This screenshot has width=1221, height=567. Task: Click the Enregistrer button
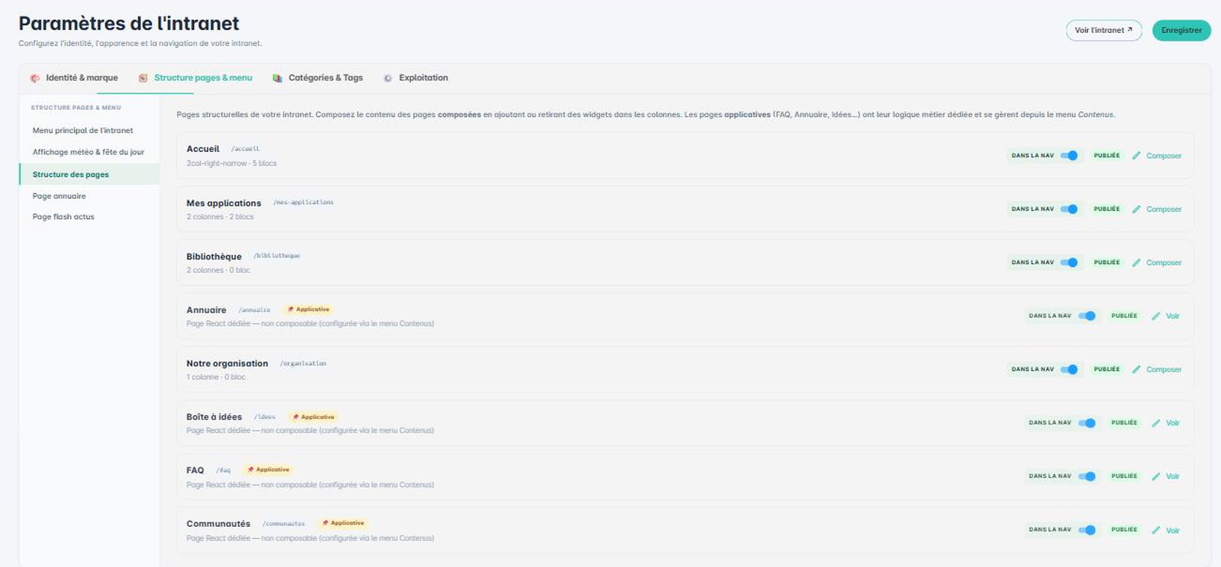click(x=1182, y=30)
